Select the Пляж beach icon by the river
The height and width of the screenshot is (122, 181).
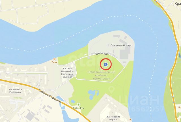[x=54, y=59]
